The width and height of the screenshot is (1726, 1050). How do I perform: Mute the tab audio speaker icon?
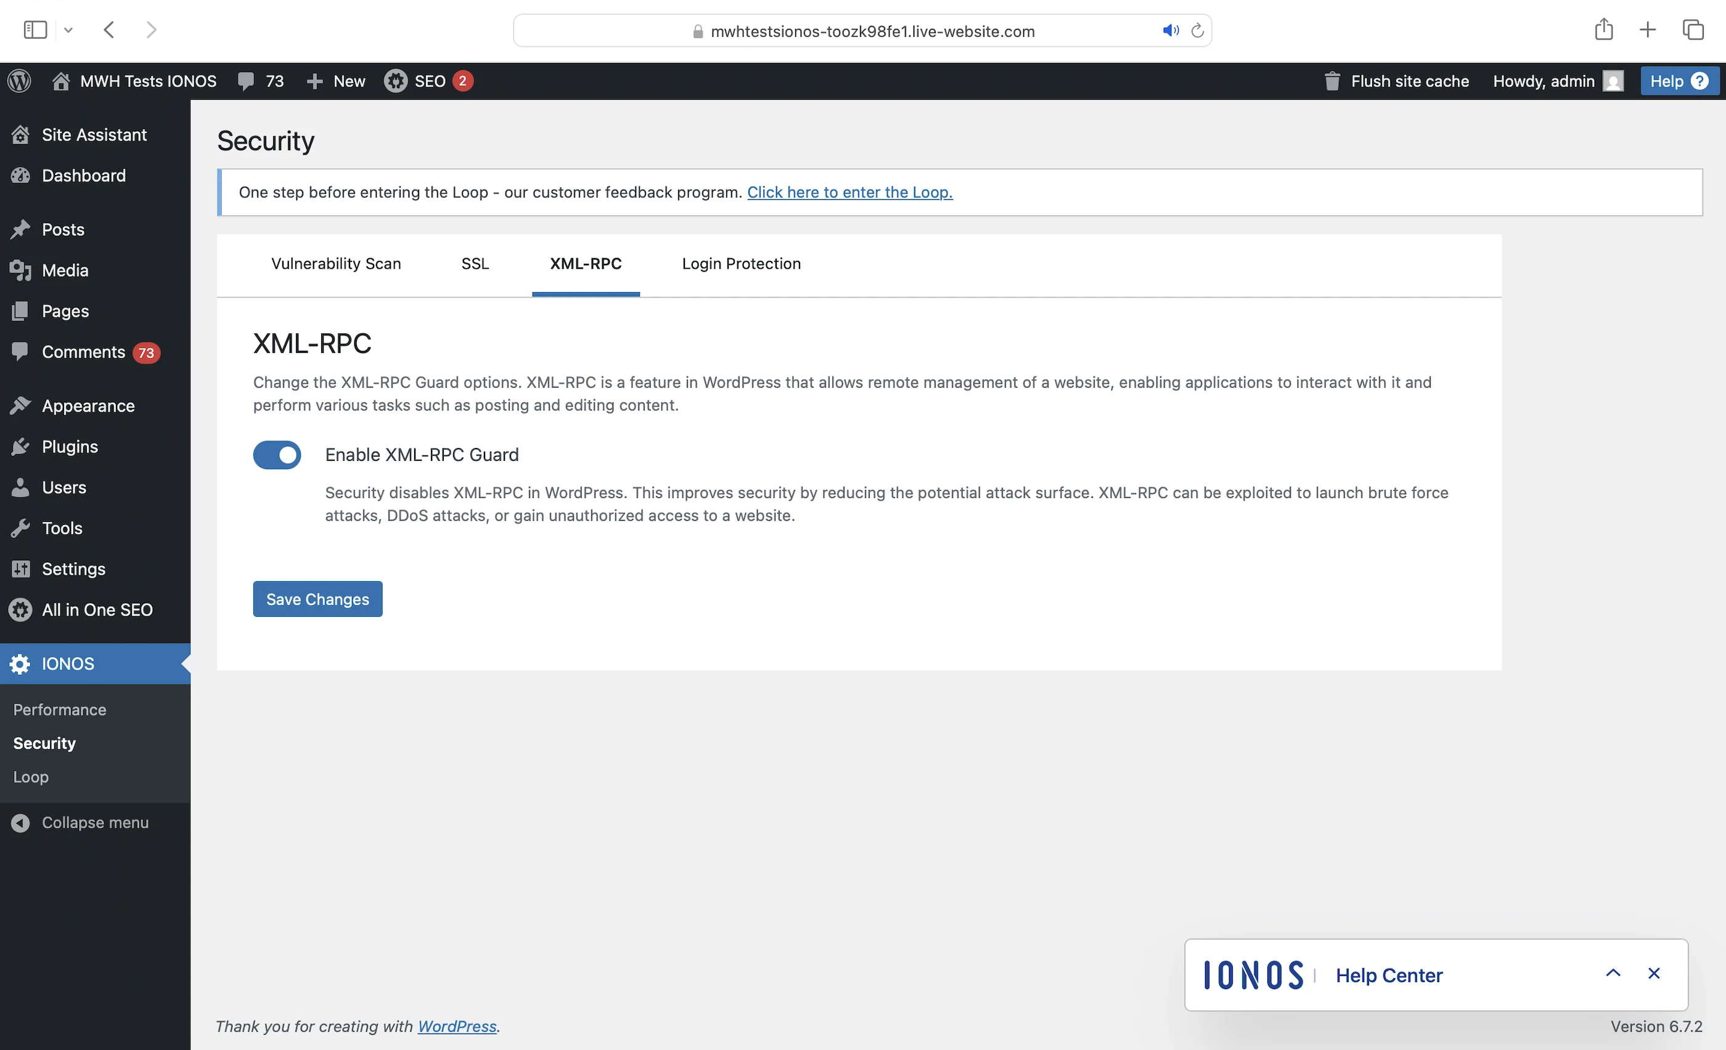point(1170,31)
